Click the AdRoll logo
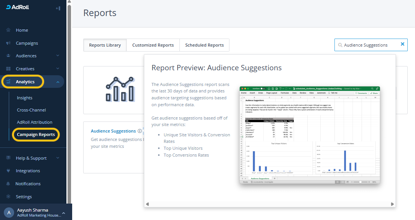 pos(18,7)
